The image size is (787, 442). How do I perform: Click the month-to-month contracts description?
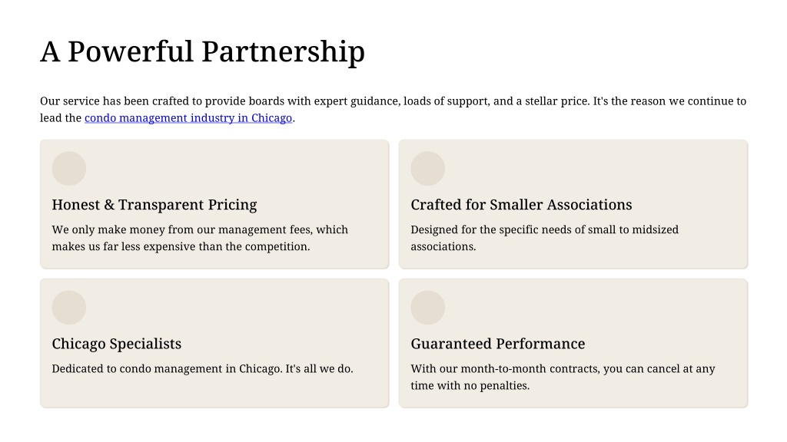[563, 378]
